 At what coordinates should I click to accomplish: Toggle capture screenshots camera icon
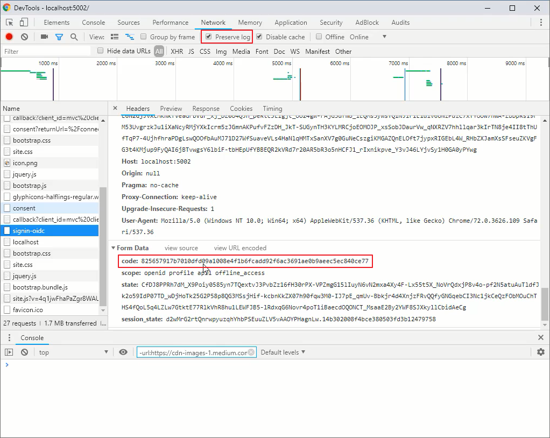tap(44, 37)
